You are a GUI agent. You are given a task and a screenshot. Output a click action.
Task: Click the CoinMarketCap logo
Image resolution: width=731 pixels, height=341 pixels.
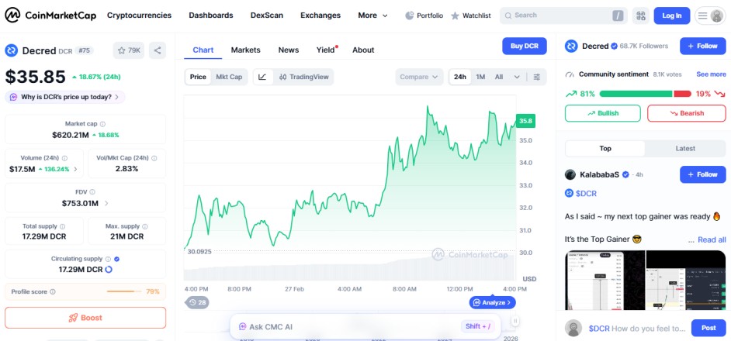50,15
